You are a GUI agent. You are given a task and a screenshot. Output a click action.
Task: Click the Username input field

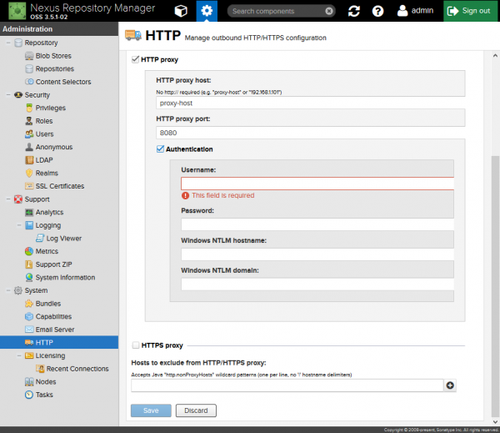coord(317,184)
